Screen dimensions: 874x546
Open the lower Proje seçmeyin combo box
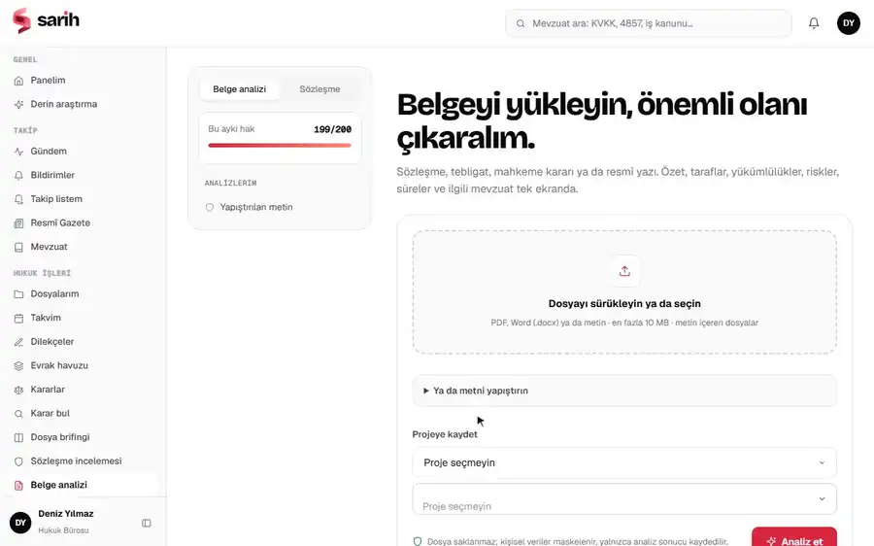point(624,499)
